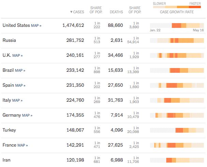
Task: Click Russia case growth rate bar
Action: tap(177, 40)
